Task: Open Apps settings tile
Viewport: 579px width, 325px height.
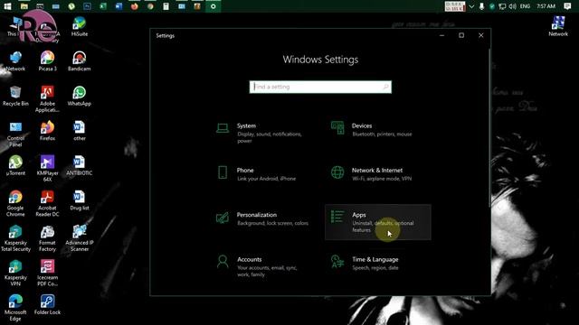Action: tap(378, 222)
